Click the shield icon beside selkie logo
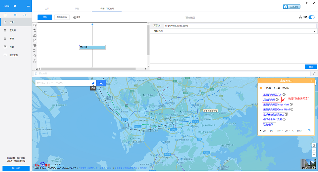The height and width of the screenshot is (172, 318). click(15, 6)
